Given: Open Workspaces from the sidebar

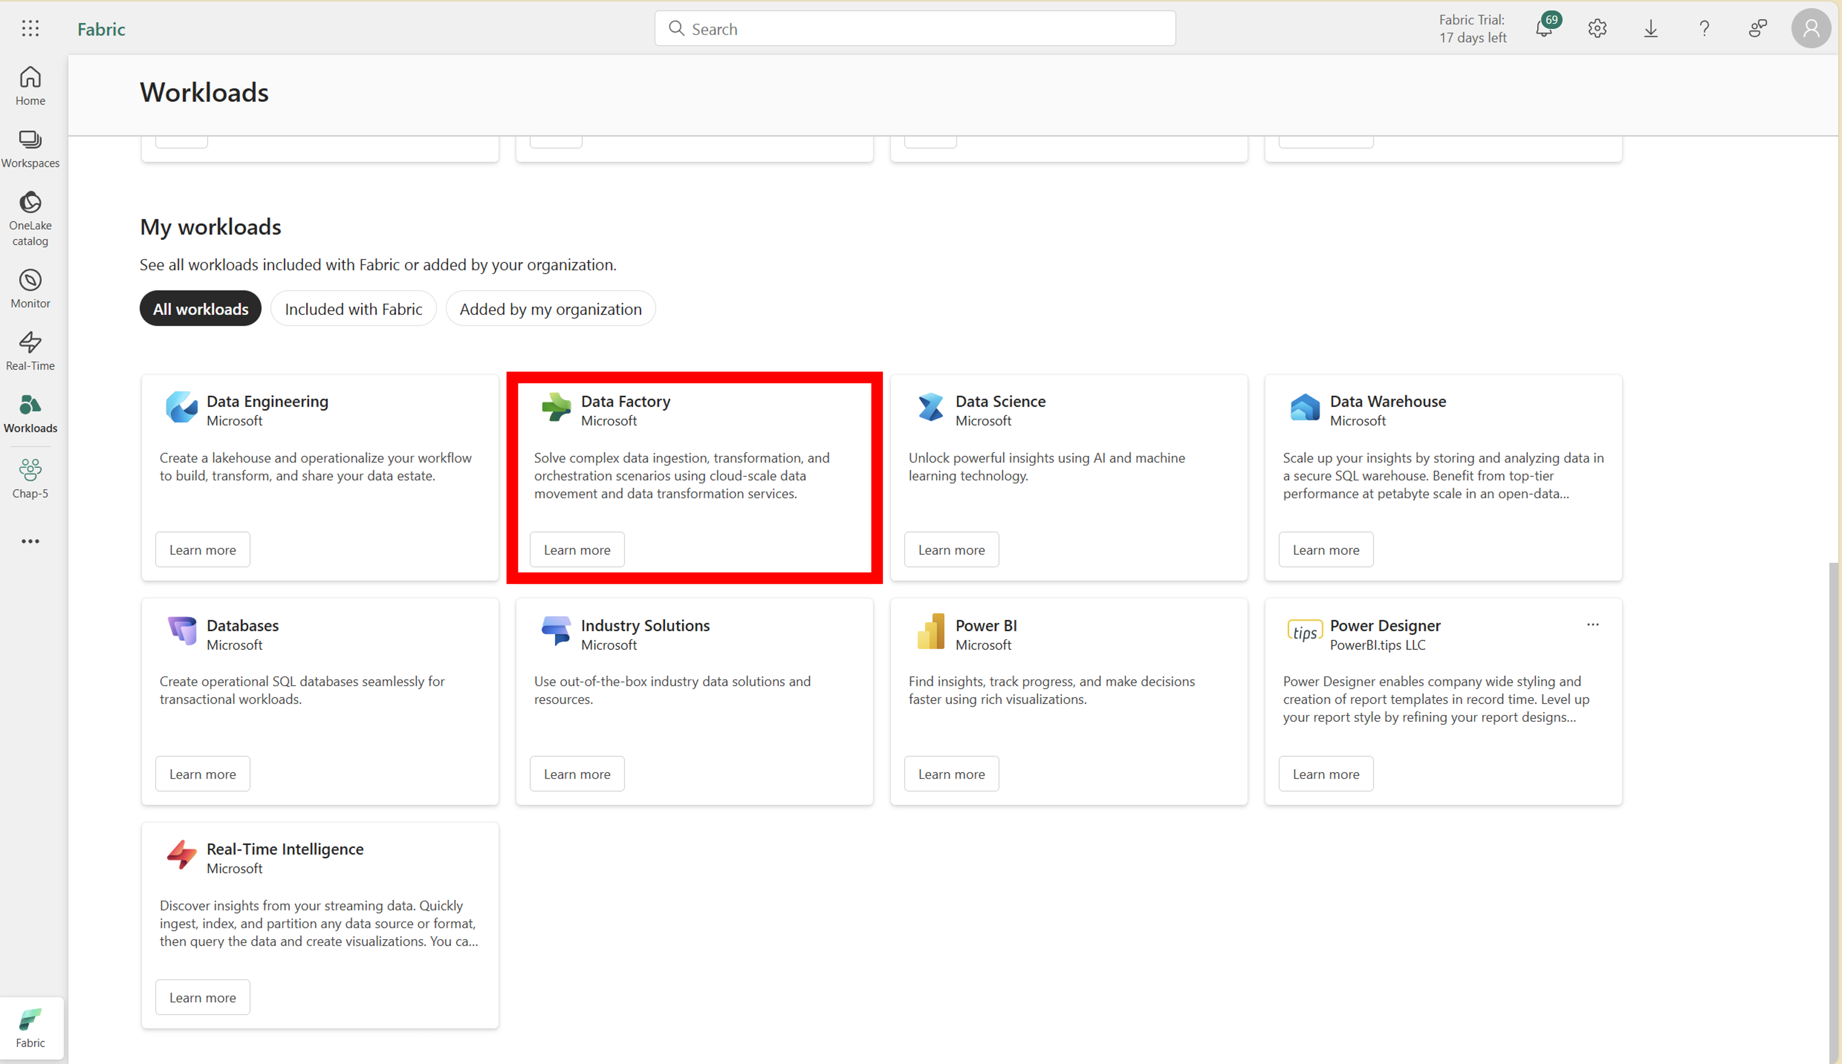Looking at the screenshot, I should click(x=30, y=149).
